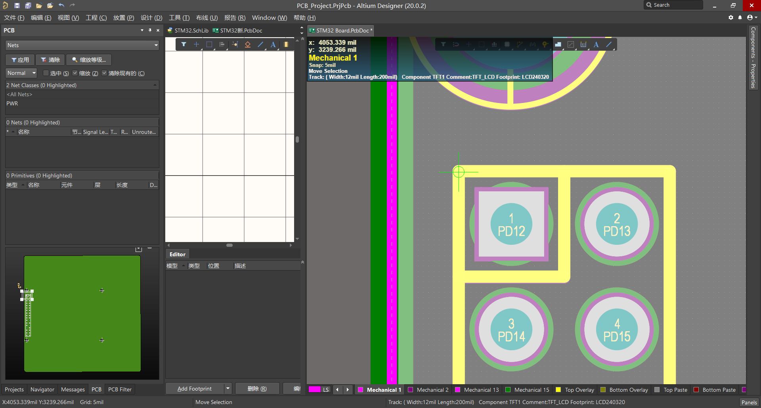This screenshot has height=408, width=761.
Task: Switch to the Projects panel tab
Action: (x=14, y=389)
